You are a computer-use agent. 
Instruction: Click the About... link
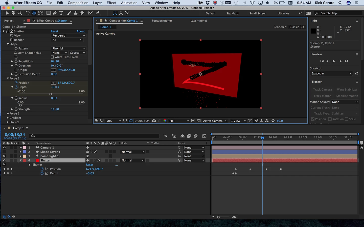(x=82, y=31)
